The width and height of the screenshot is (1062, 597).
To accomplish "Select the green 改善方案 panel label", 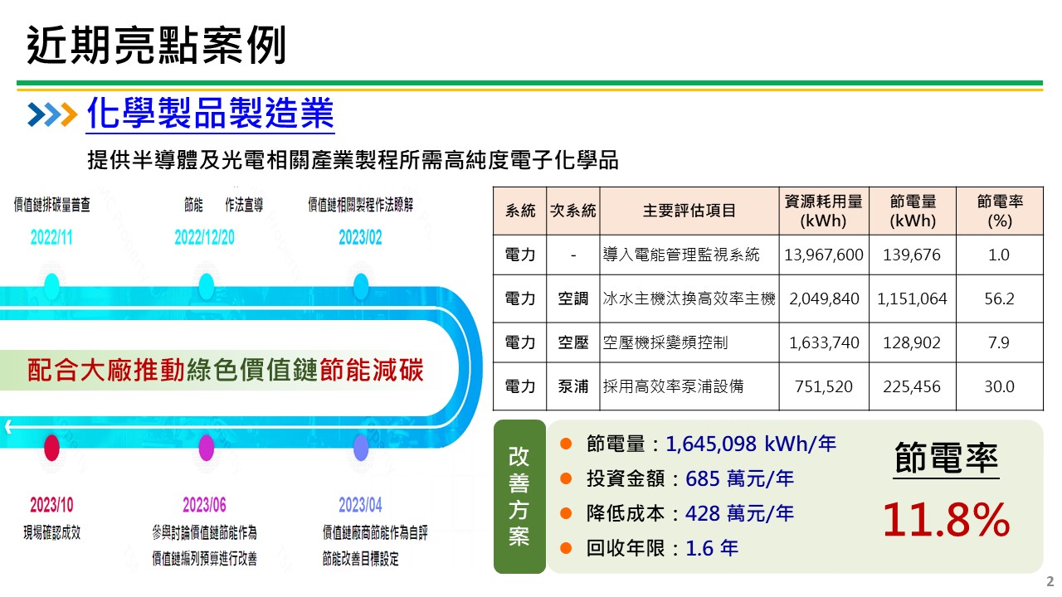I will 519,495.
